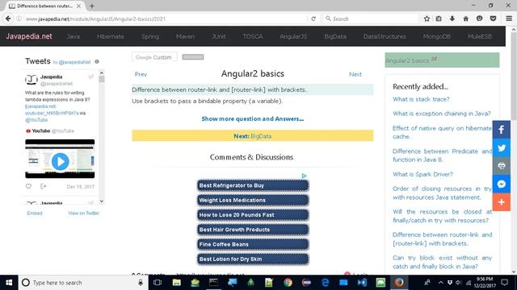Open the JUnit menu item
Image resolution: width=517 pixels, height=290 pixels.
219,36
